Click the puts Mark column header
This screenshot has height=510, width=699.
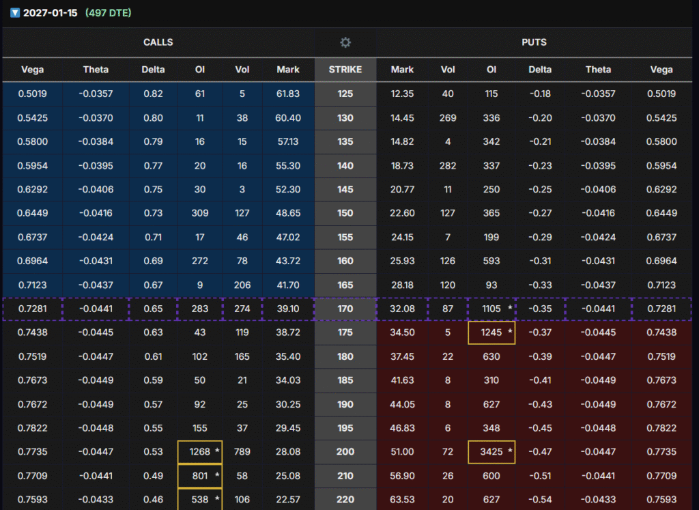pos(402,70)
